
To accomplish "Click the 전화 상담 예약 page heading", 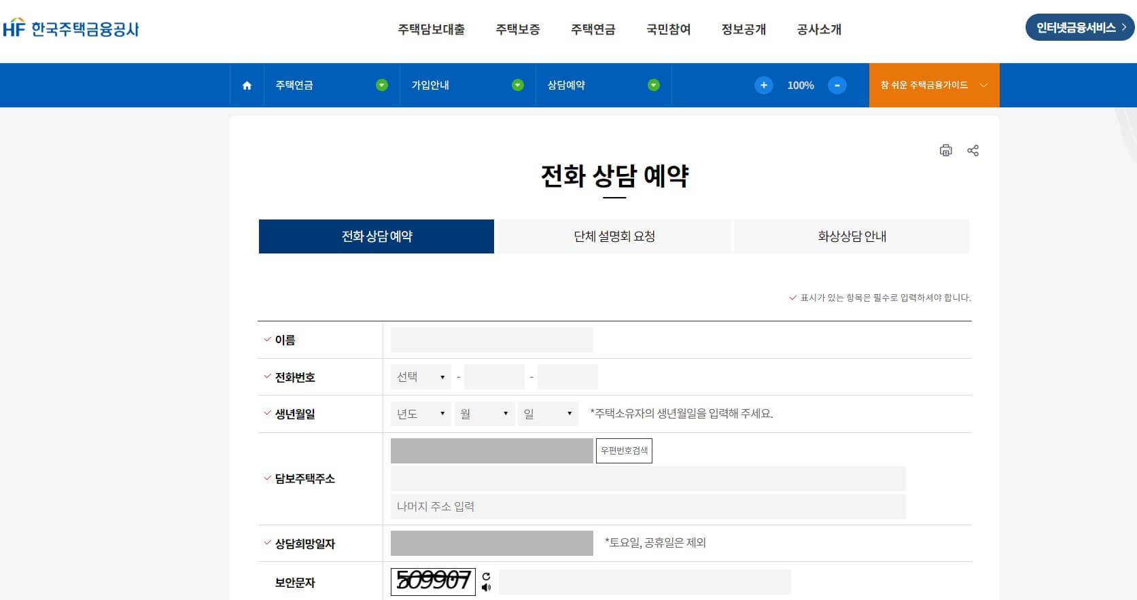I will point(614,176).
